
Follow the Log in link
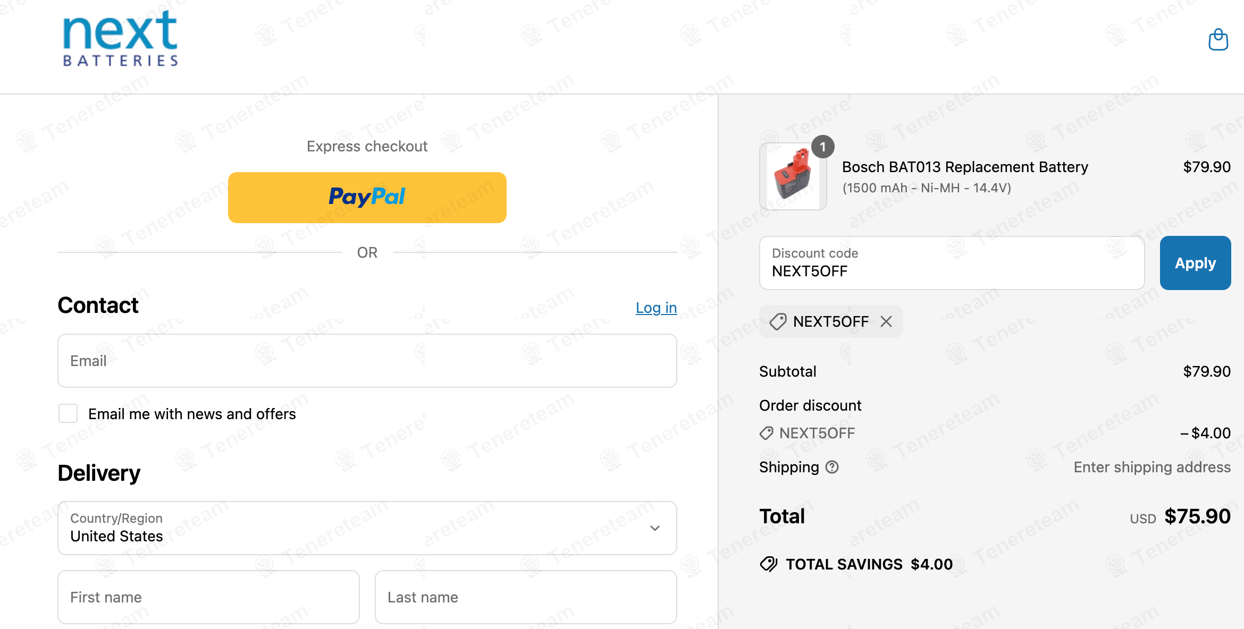pos(656,308)
